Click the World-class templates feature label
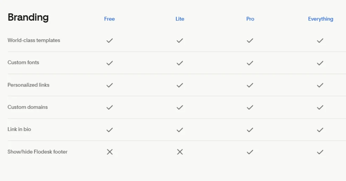 pos(34,40)
